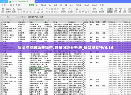Click the fx insert function icon

(25, 17)
